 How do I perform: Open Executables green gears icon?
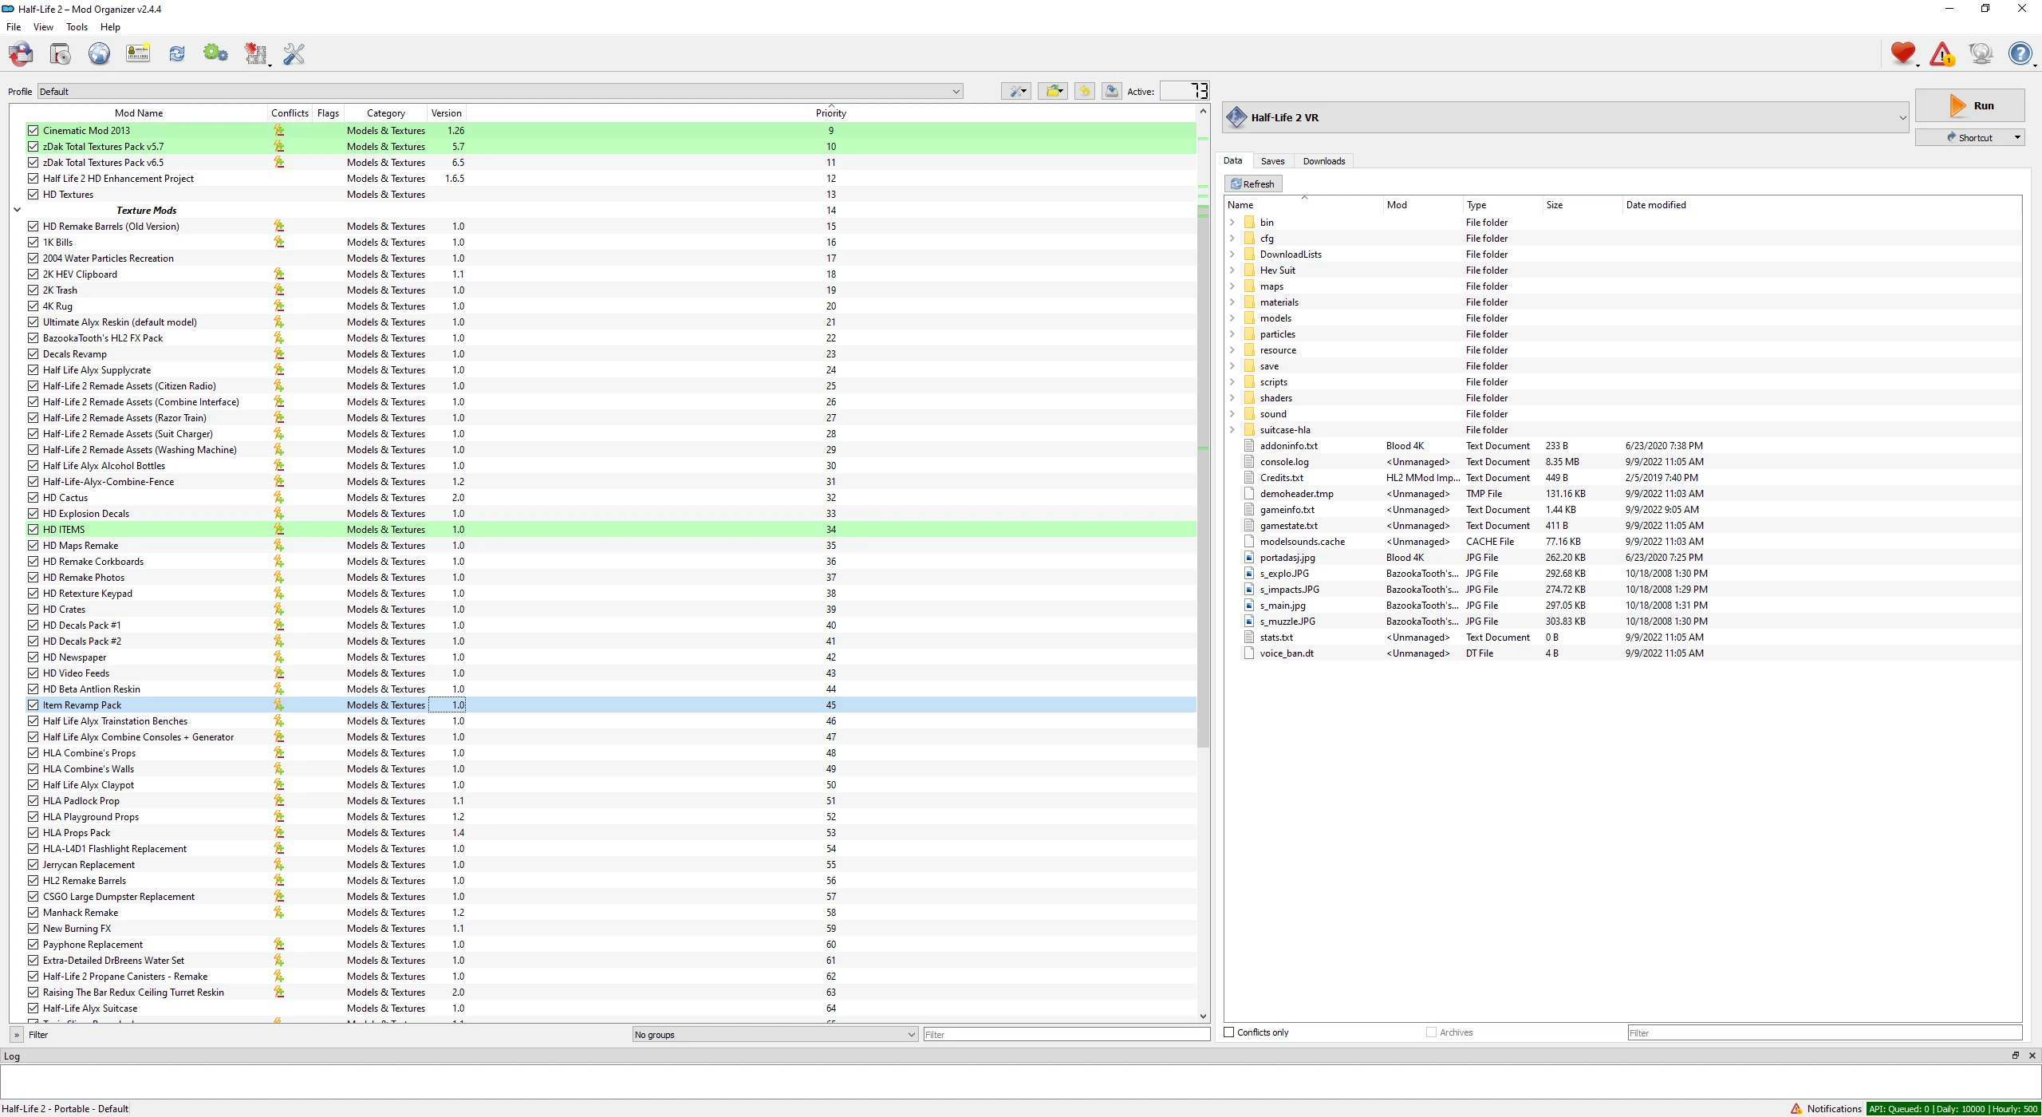[215, 53]
